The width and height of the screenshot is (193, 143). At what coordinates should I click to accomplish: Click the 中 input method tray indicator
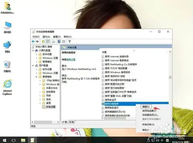click(162, 140)
